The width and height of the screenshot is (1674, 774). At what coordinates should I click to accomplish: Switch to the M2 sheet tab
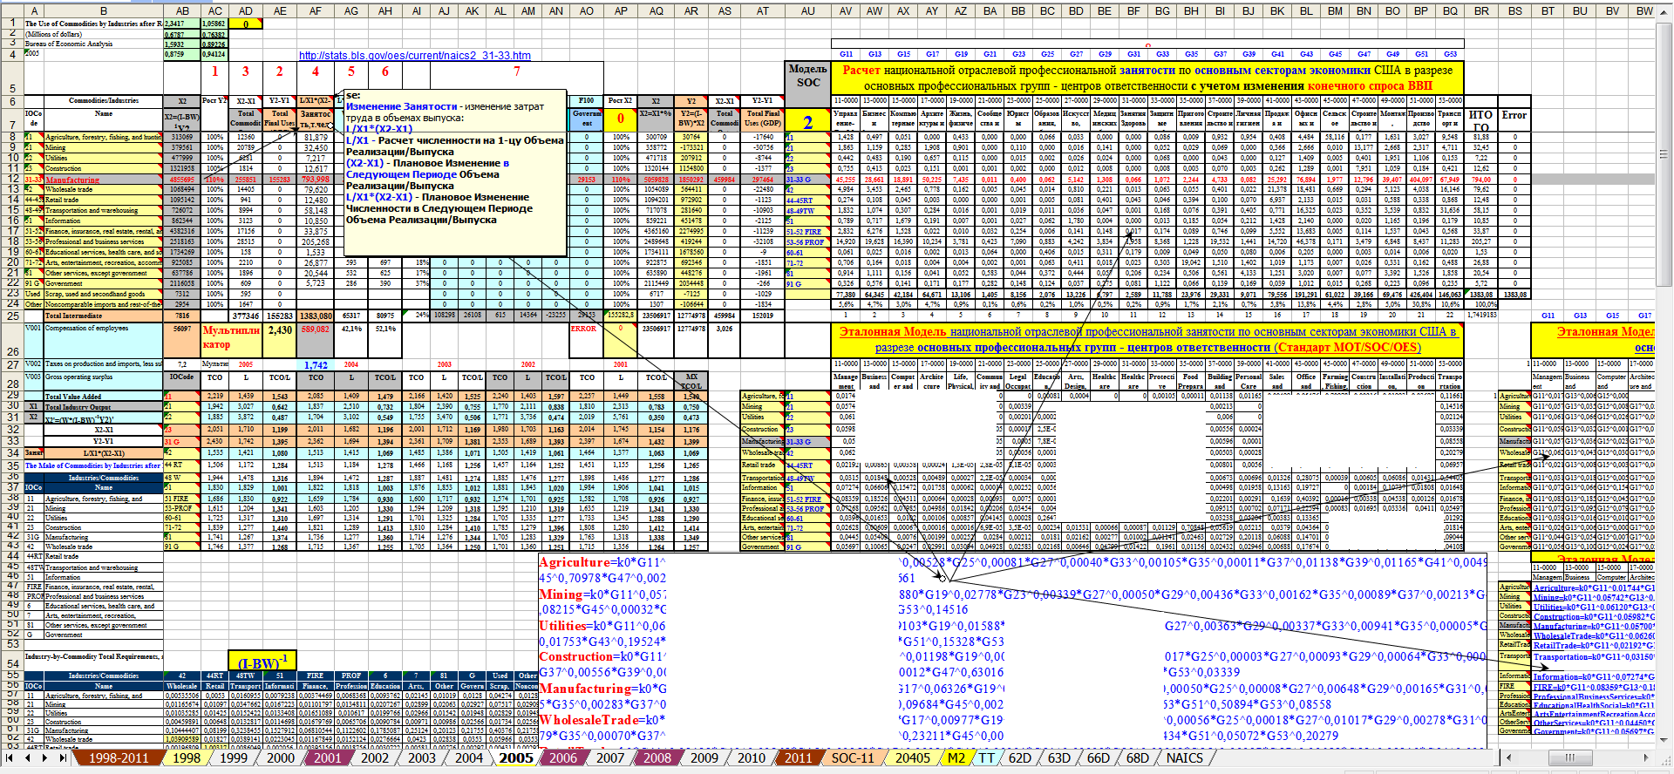(x=956, y=758)
